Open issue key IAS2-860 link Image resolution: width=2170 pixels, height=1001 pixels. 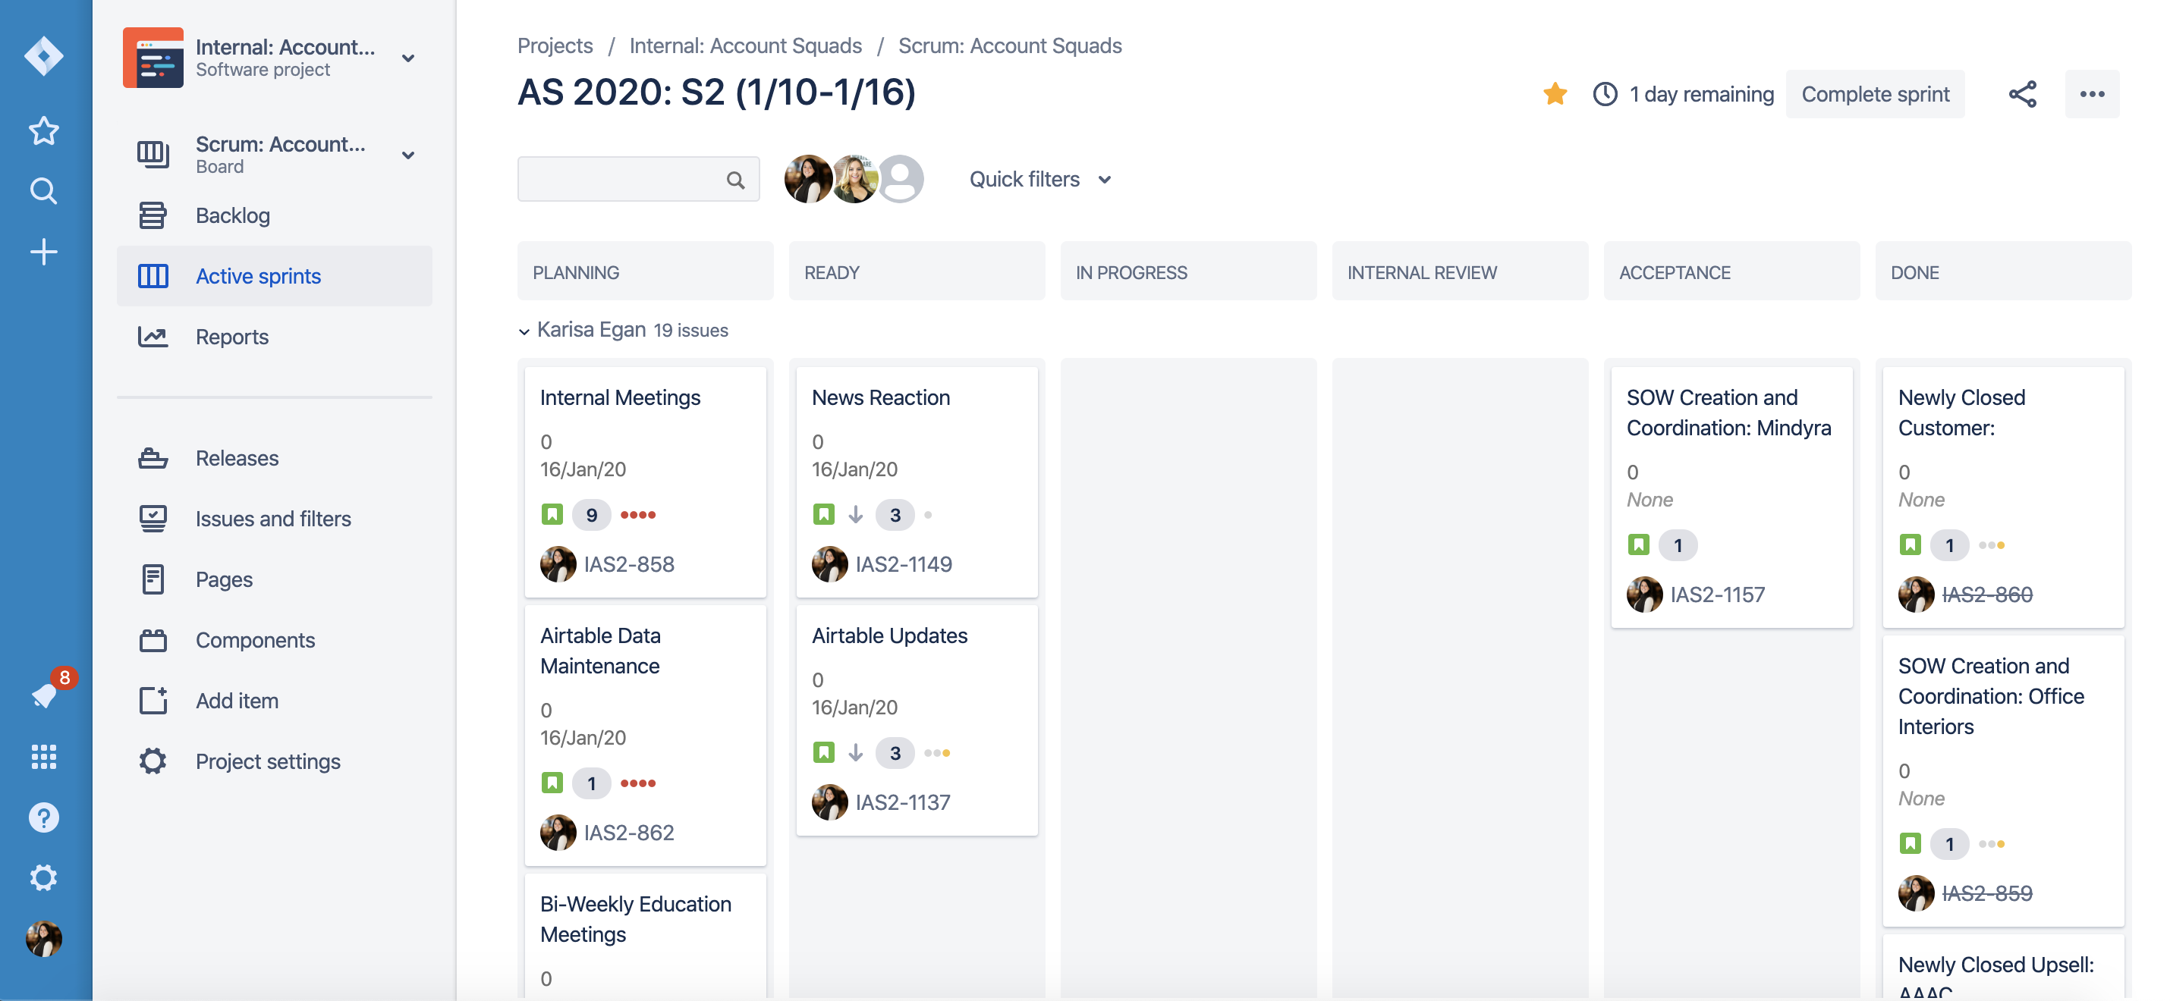point(1986,595)
